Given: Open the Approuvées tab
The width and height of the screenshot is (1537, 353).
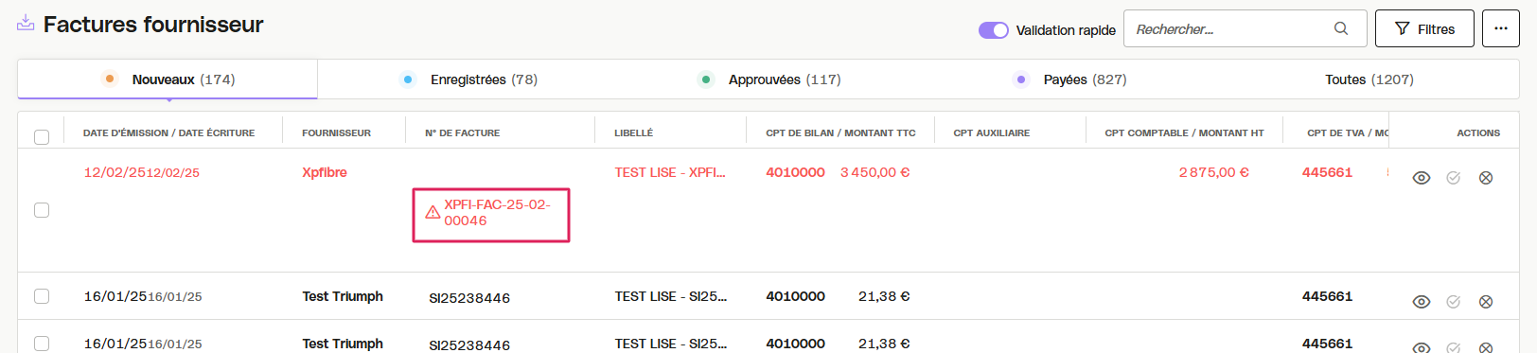Looking at the screenshot, I should pyautogui.click(x=769, y=79).
